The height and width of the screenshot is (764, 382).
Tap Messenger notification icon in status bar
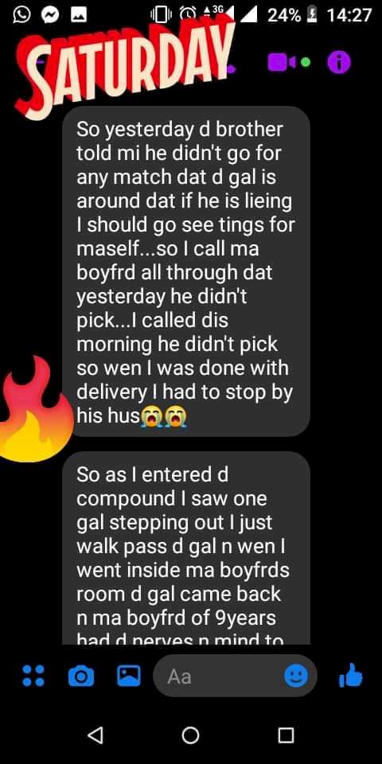coord(49,15)
